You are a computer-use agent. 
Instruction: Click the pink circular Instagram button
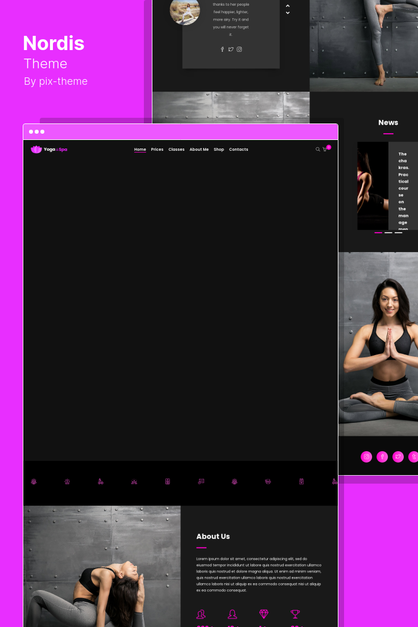(366, 457)
